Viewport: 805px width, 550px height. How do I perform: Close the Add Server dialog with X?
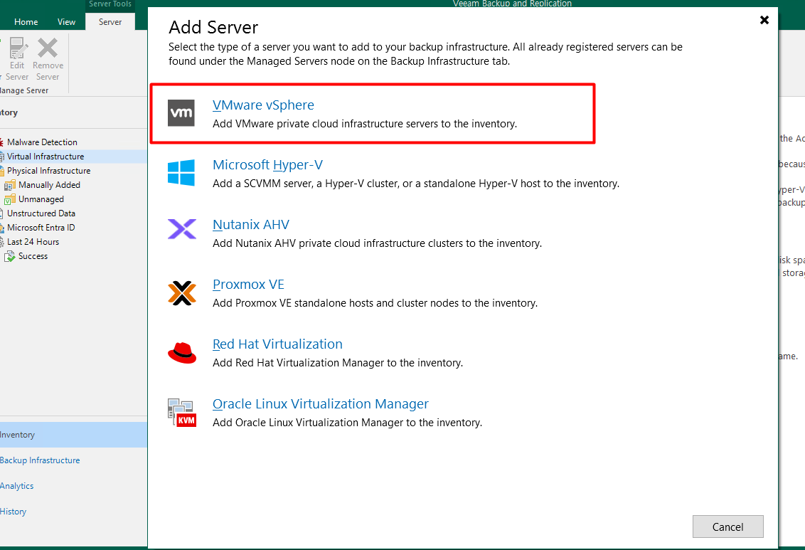coord(764,20)
